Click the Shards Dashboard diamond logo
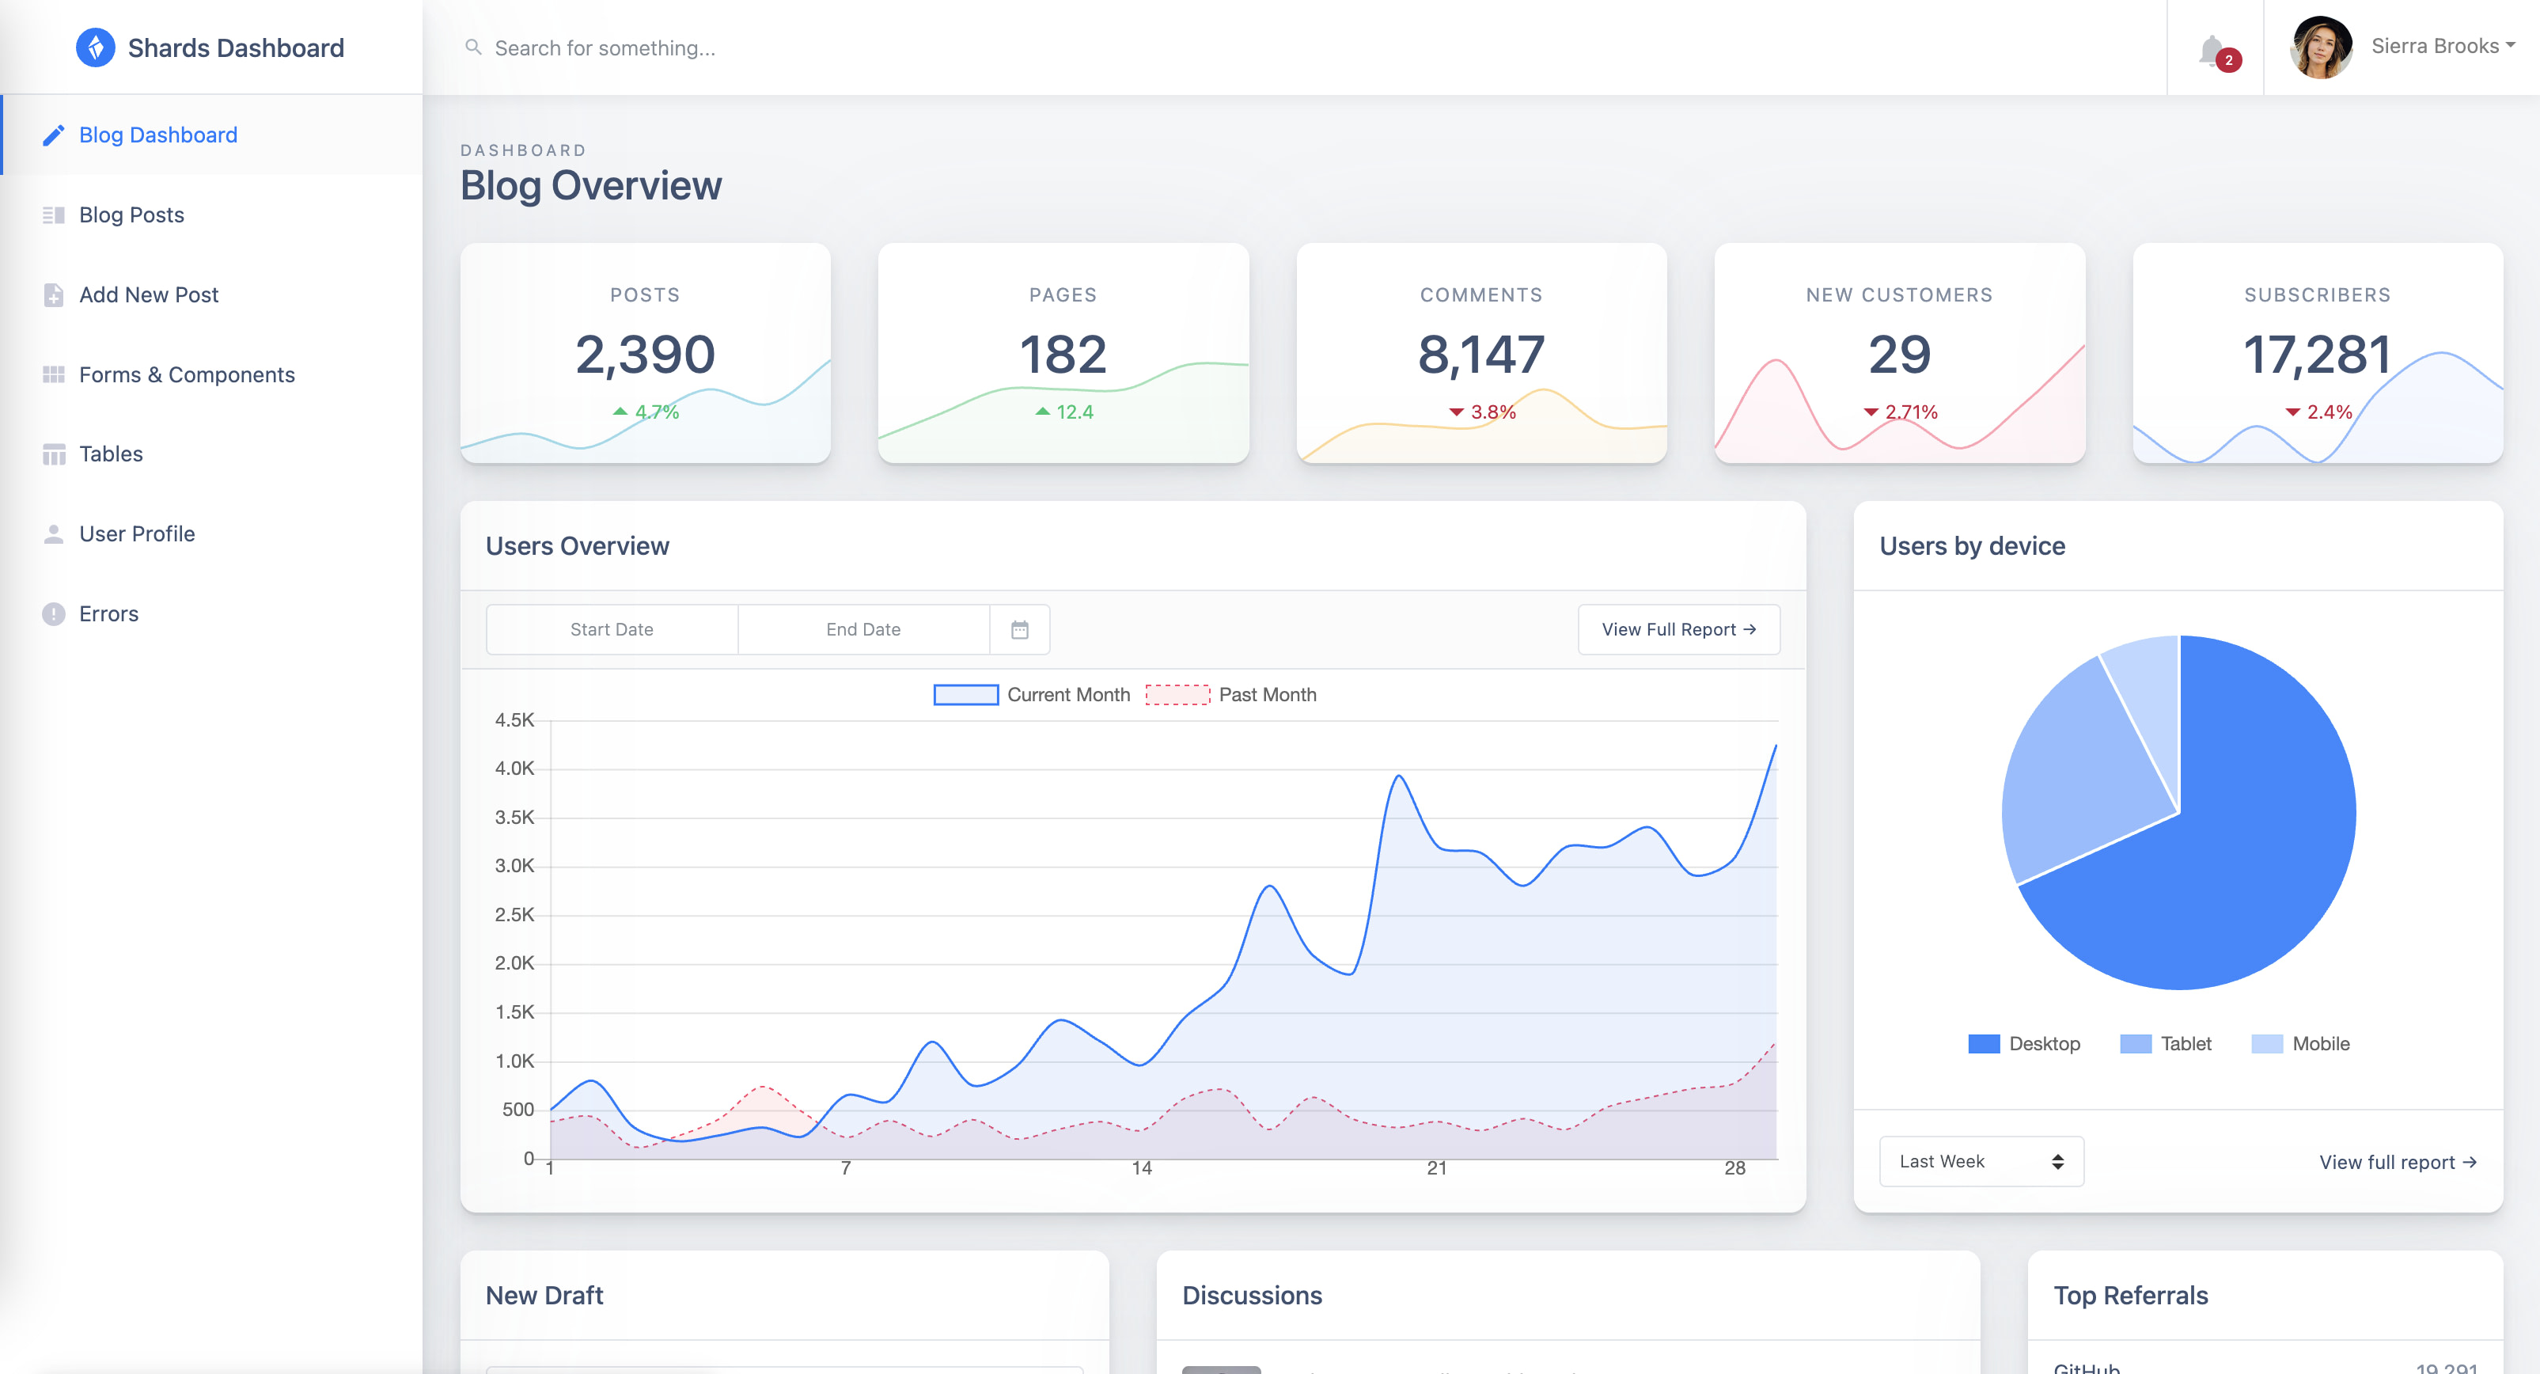2540x1374 pixels. point(96,47)
